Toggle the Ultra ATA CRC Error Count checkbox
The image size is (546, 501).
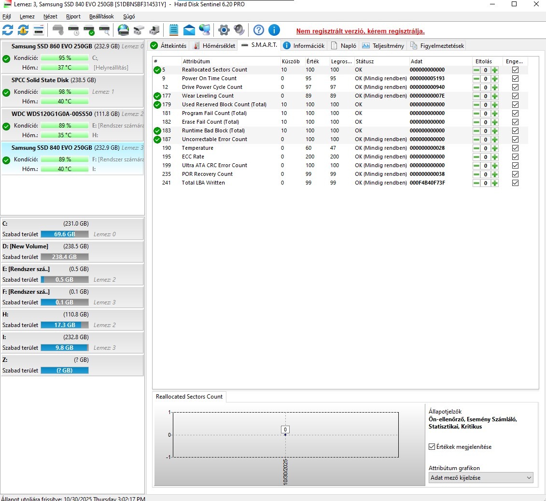tap(516, 166)
